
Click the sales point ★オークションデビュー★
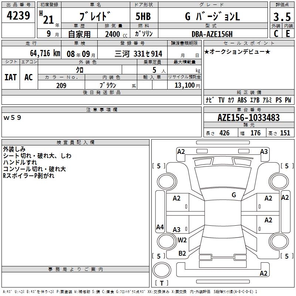click(x=237, y=51)
